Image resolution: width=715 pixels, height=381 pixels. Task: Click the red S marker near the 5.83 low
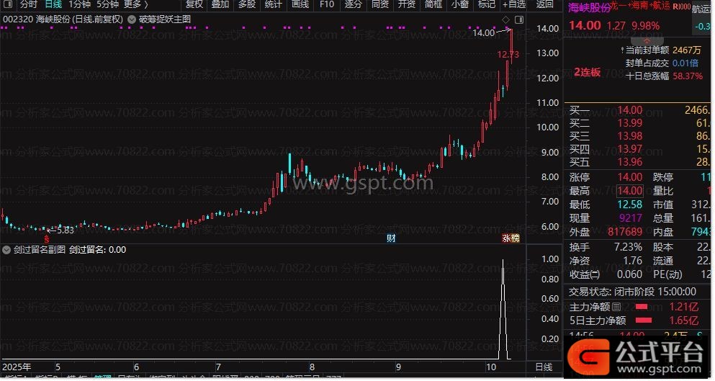point(48,238)
